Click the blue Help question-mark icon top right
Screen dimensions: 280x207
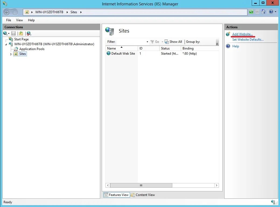(271, 12)
